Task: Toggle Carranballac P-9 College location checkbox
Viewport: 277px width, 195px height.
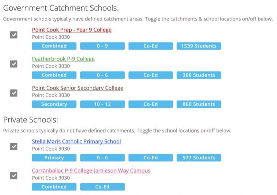Action: tap(14, 176)
